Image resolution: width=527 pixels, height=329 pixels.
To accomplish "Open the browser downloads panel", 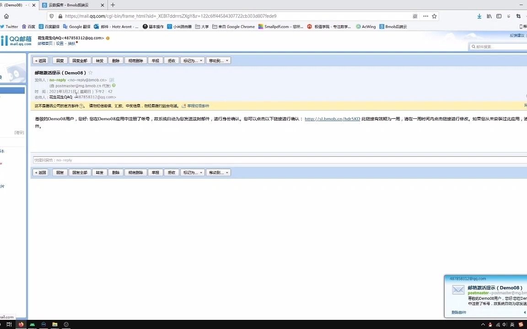I will pyautogui.click(x=479, y=16).
